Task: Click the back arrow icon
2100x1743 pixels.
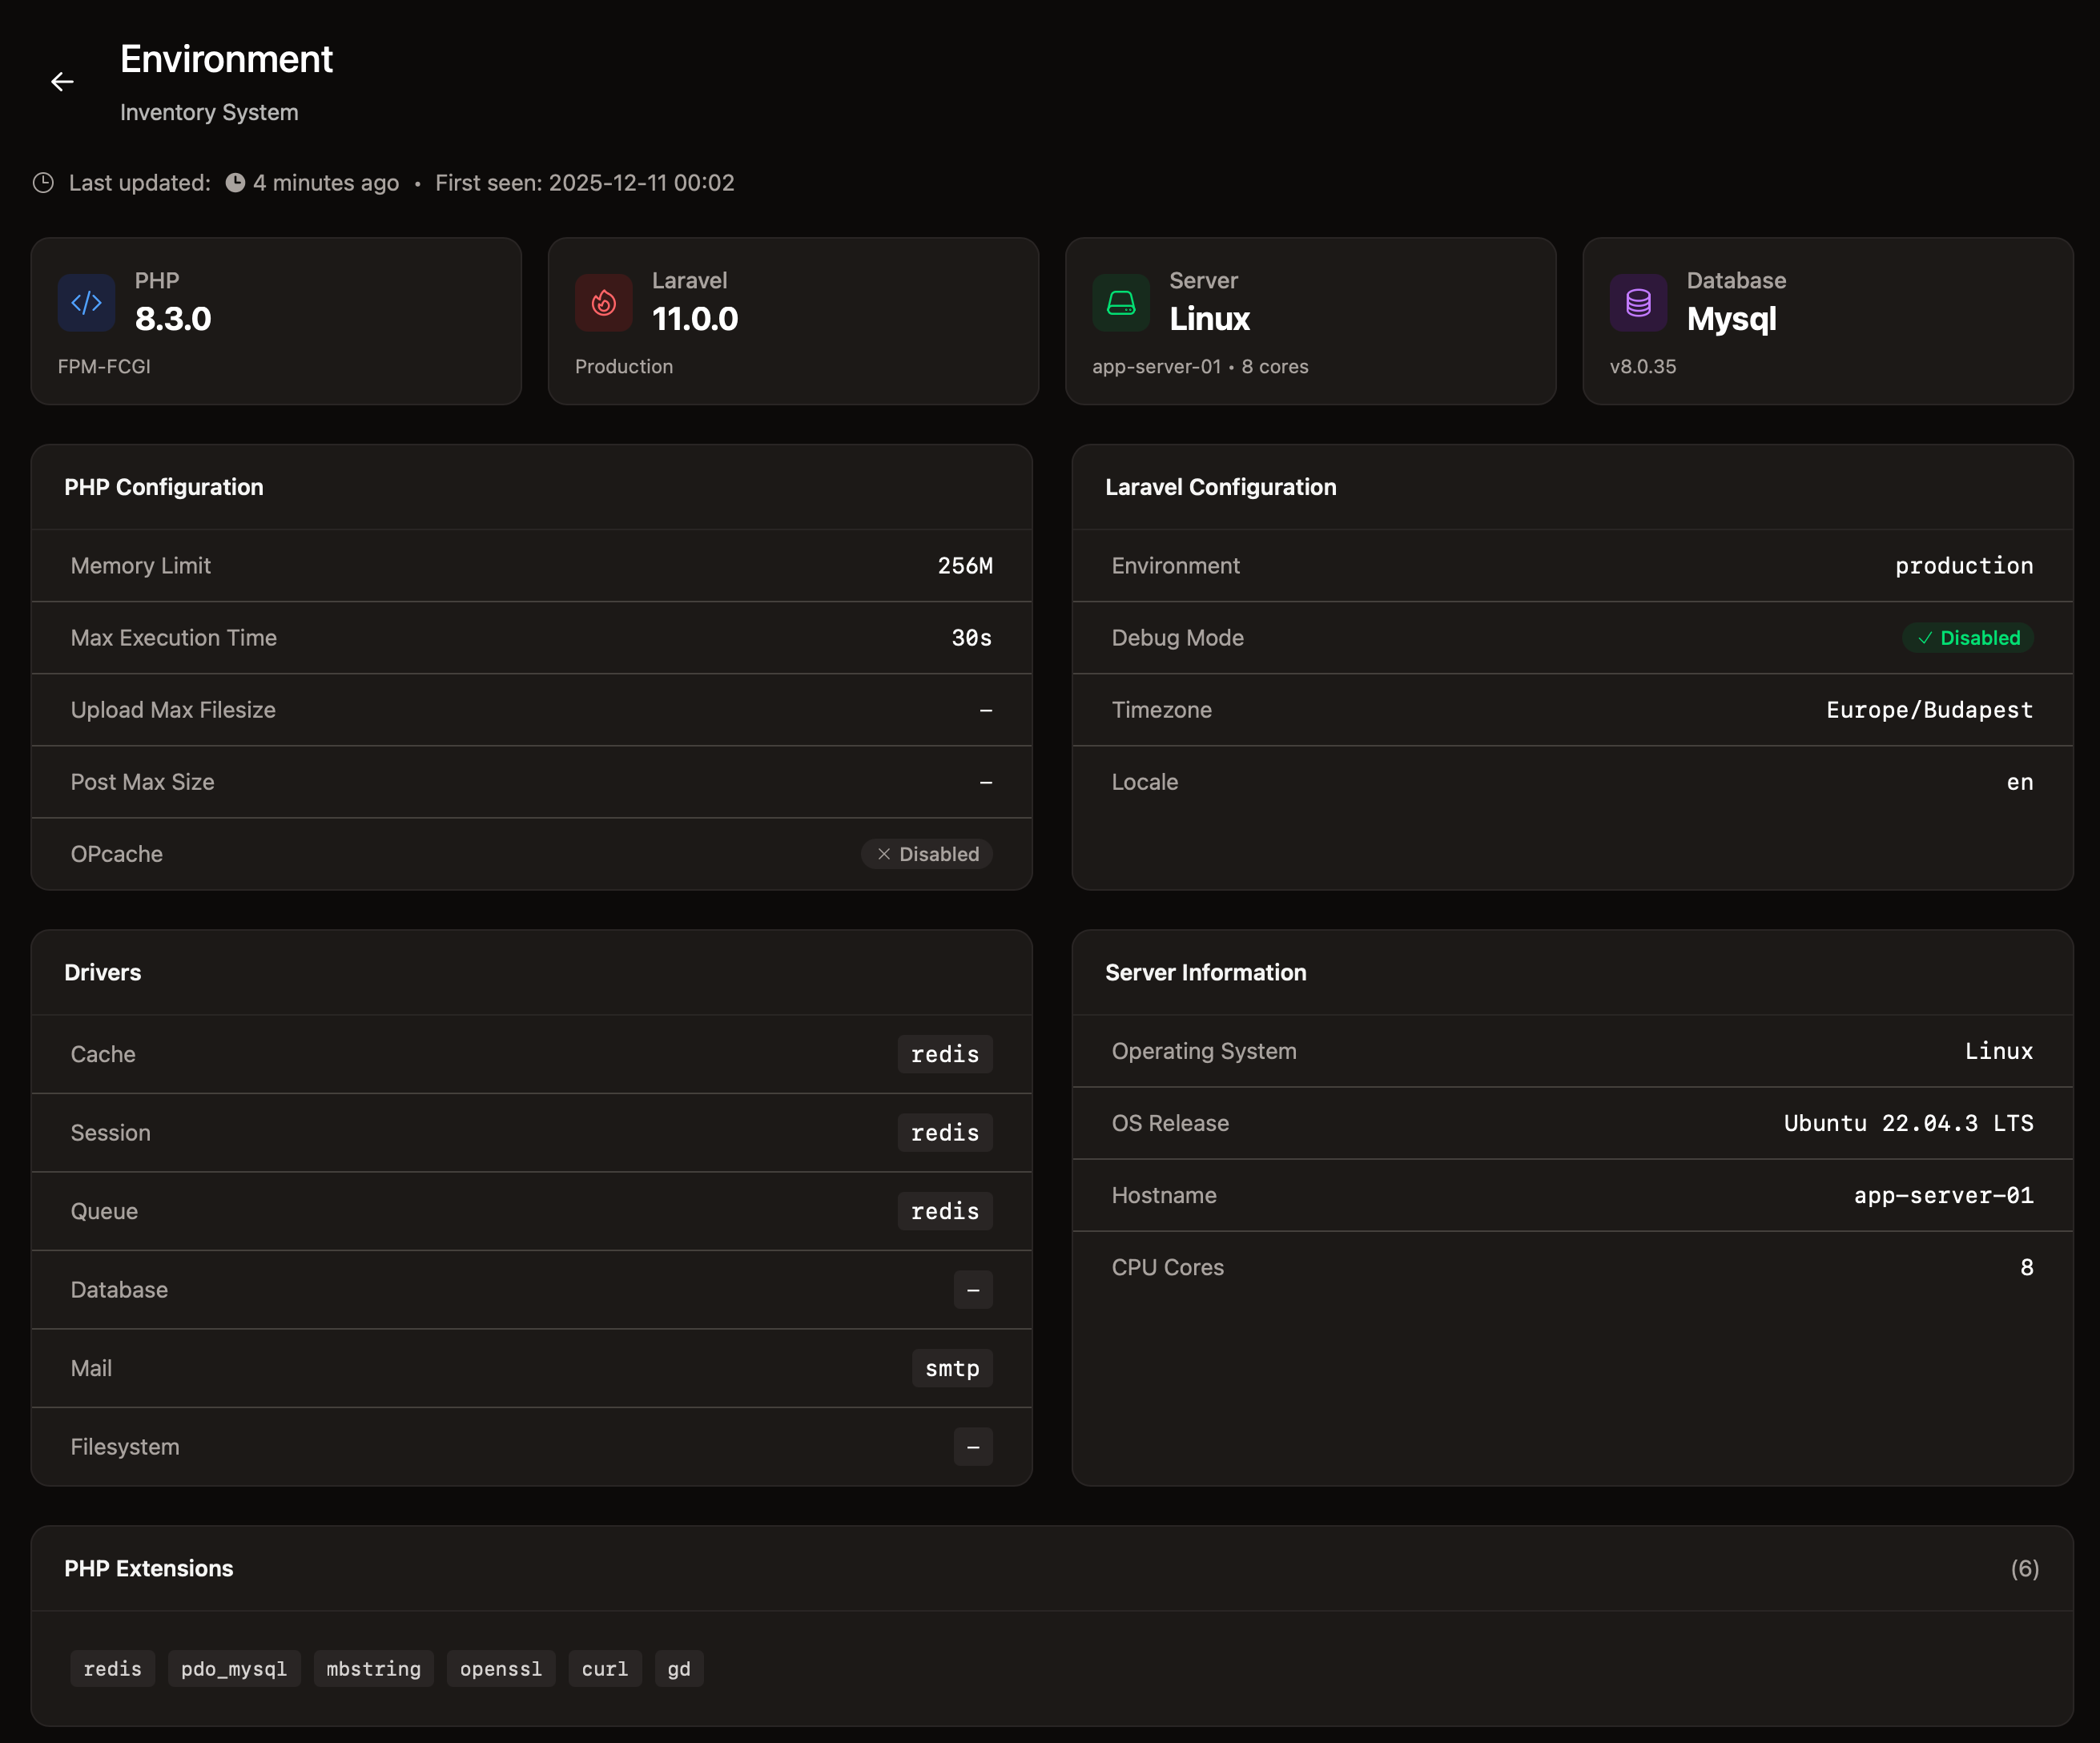Action: click(62, 82)
